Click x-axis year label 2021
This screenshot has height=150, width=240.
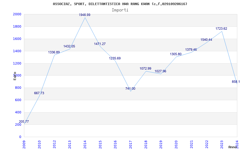[191, 145]
